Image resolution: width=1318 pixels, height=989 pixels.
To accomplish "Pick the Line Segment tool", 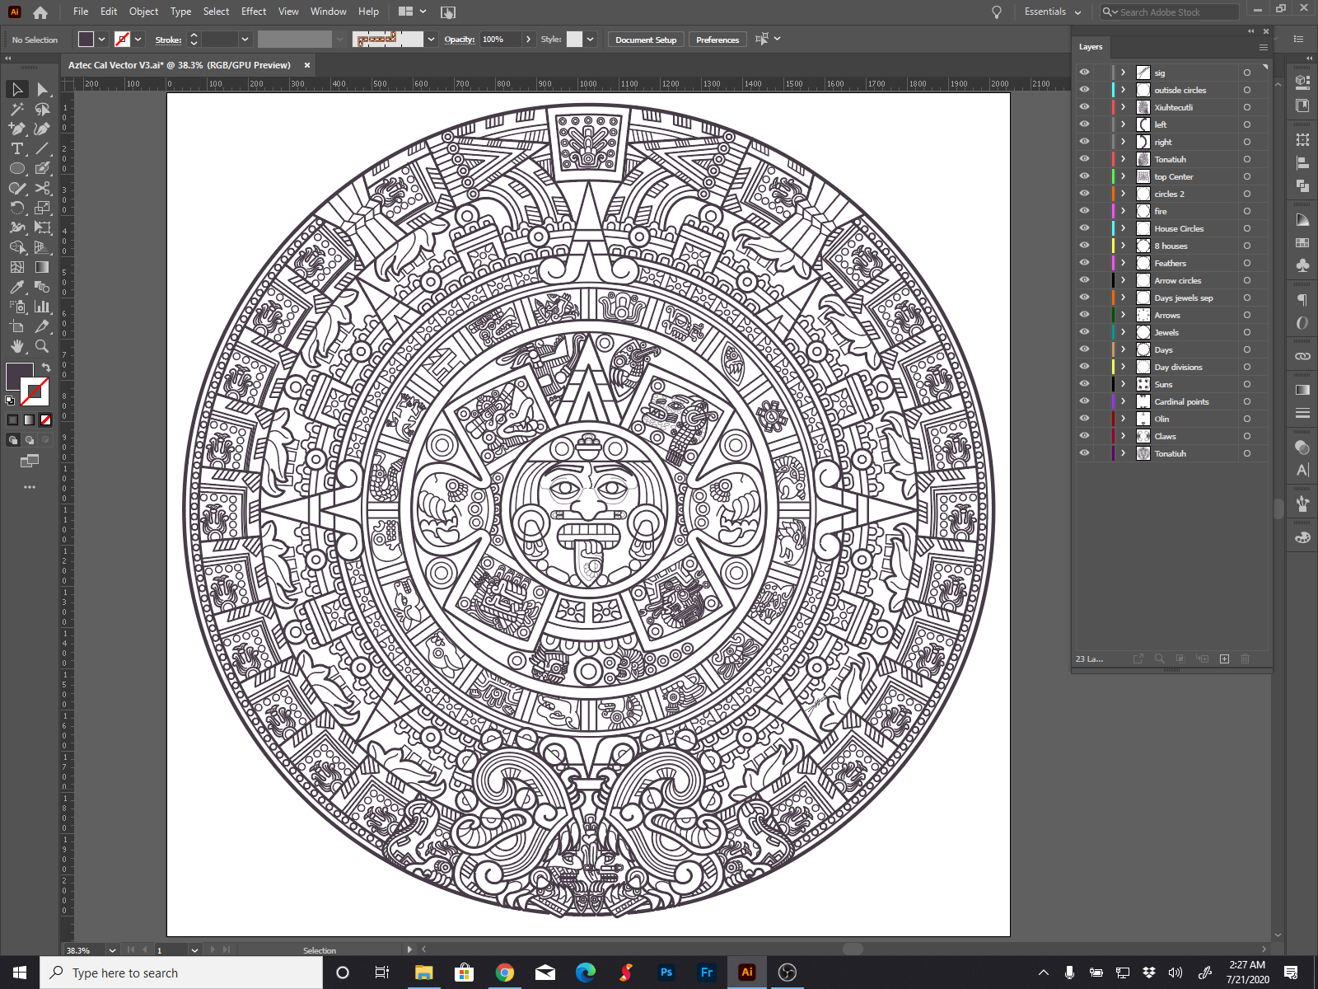I will coord(42,148).
